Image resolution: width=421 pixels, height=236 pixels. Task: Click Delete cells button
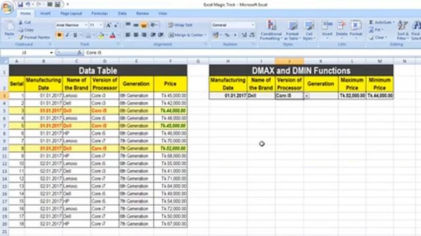341,30
